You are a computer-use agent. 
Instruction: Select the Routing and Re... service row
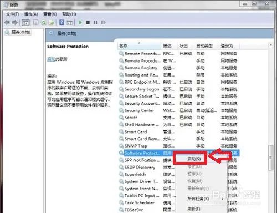(178, 75)
